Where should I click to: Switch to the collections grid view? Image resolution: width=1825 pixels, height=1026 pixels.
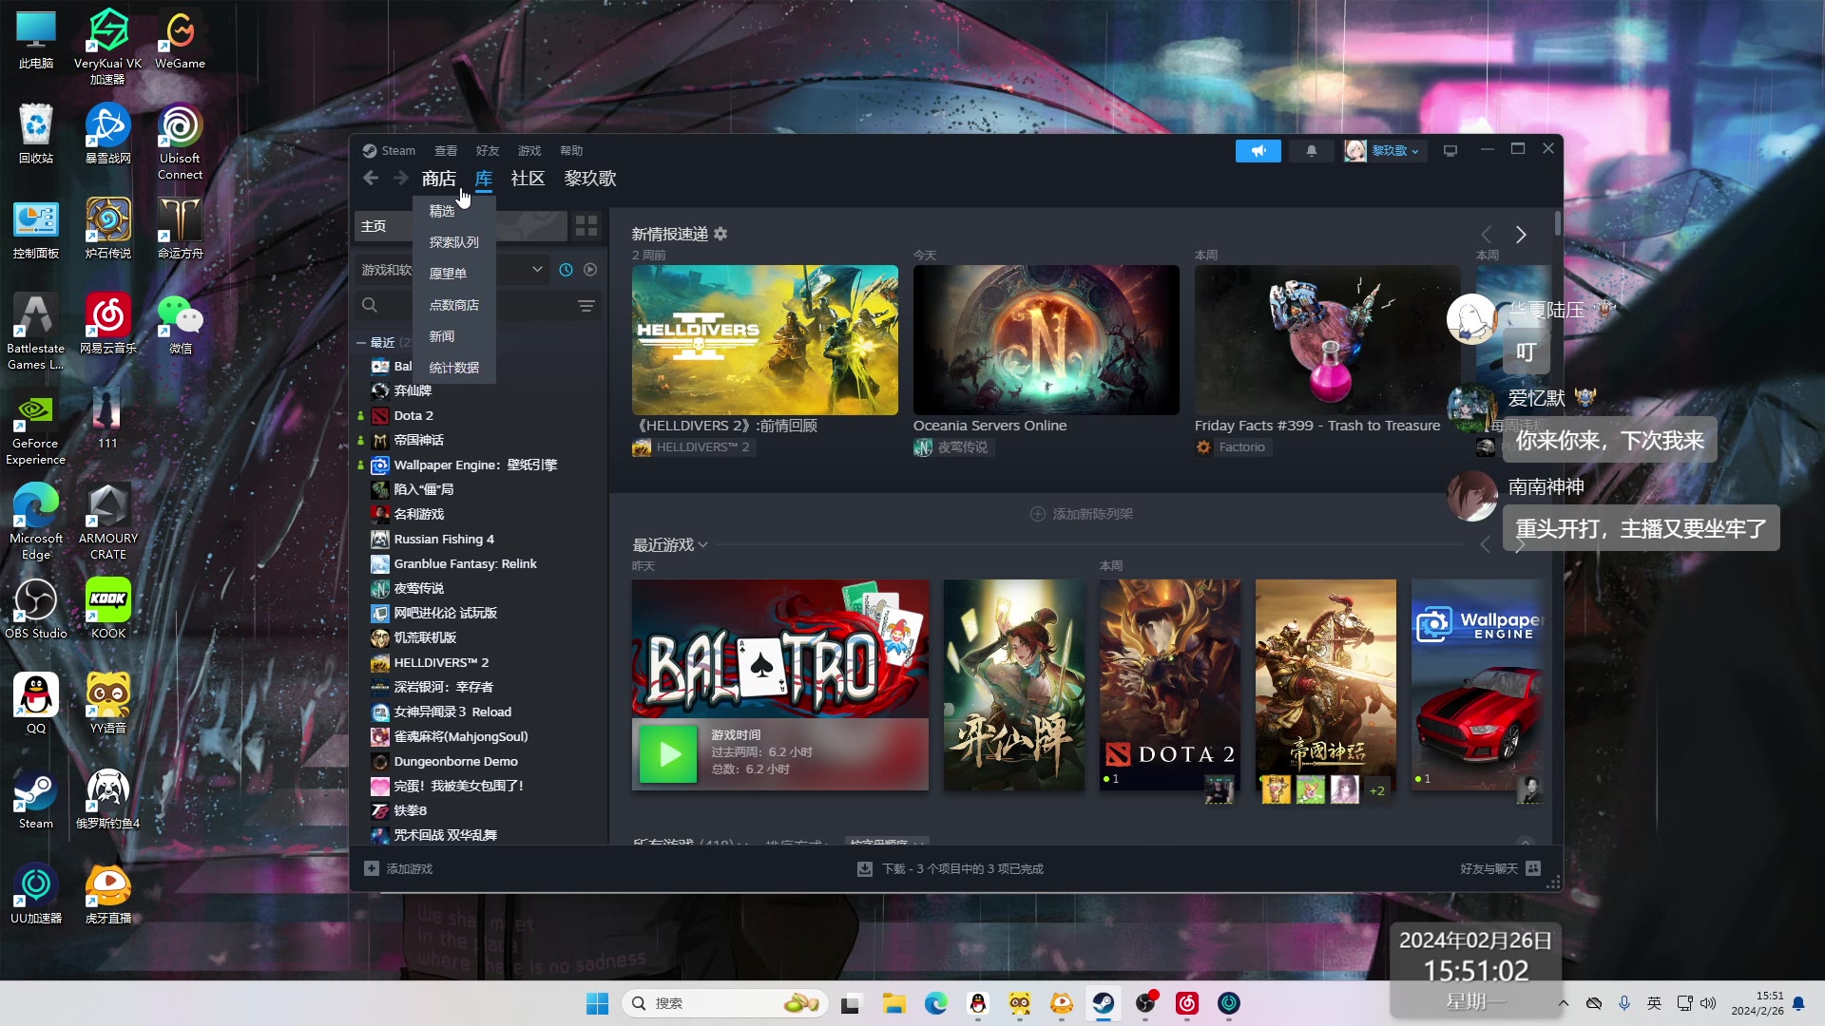click(x=586, y=226)
